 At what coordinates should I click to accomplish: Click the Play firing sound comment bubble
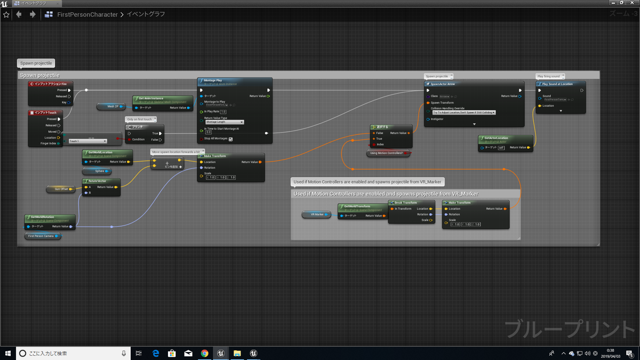[551, 76]
